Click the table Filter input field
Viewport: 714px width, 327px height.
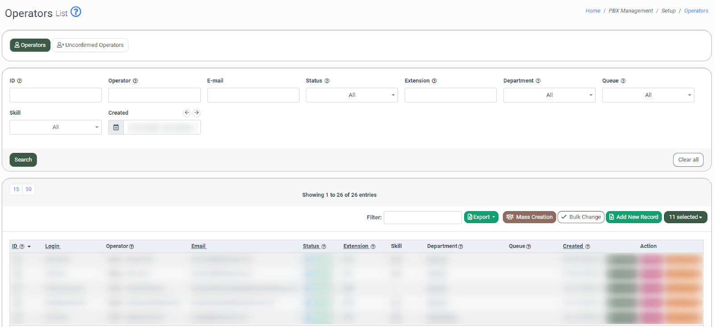(x=423, y=217)
